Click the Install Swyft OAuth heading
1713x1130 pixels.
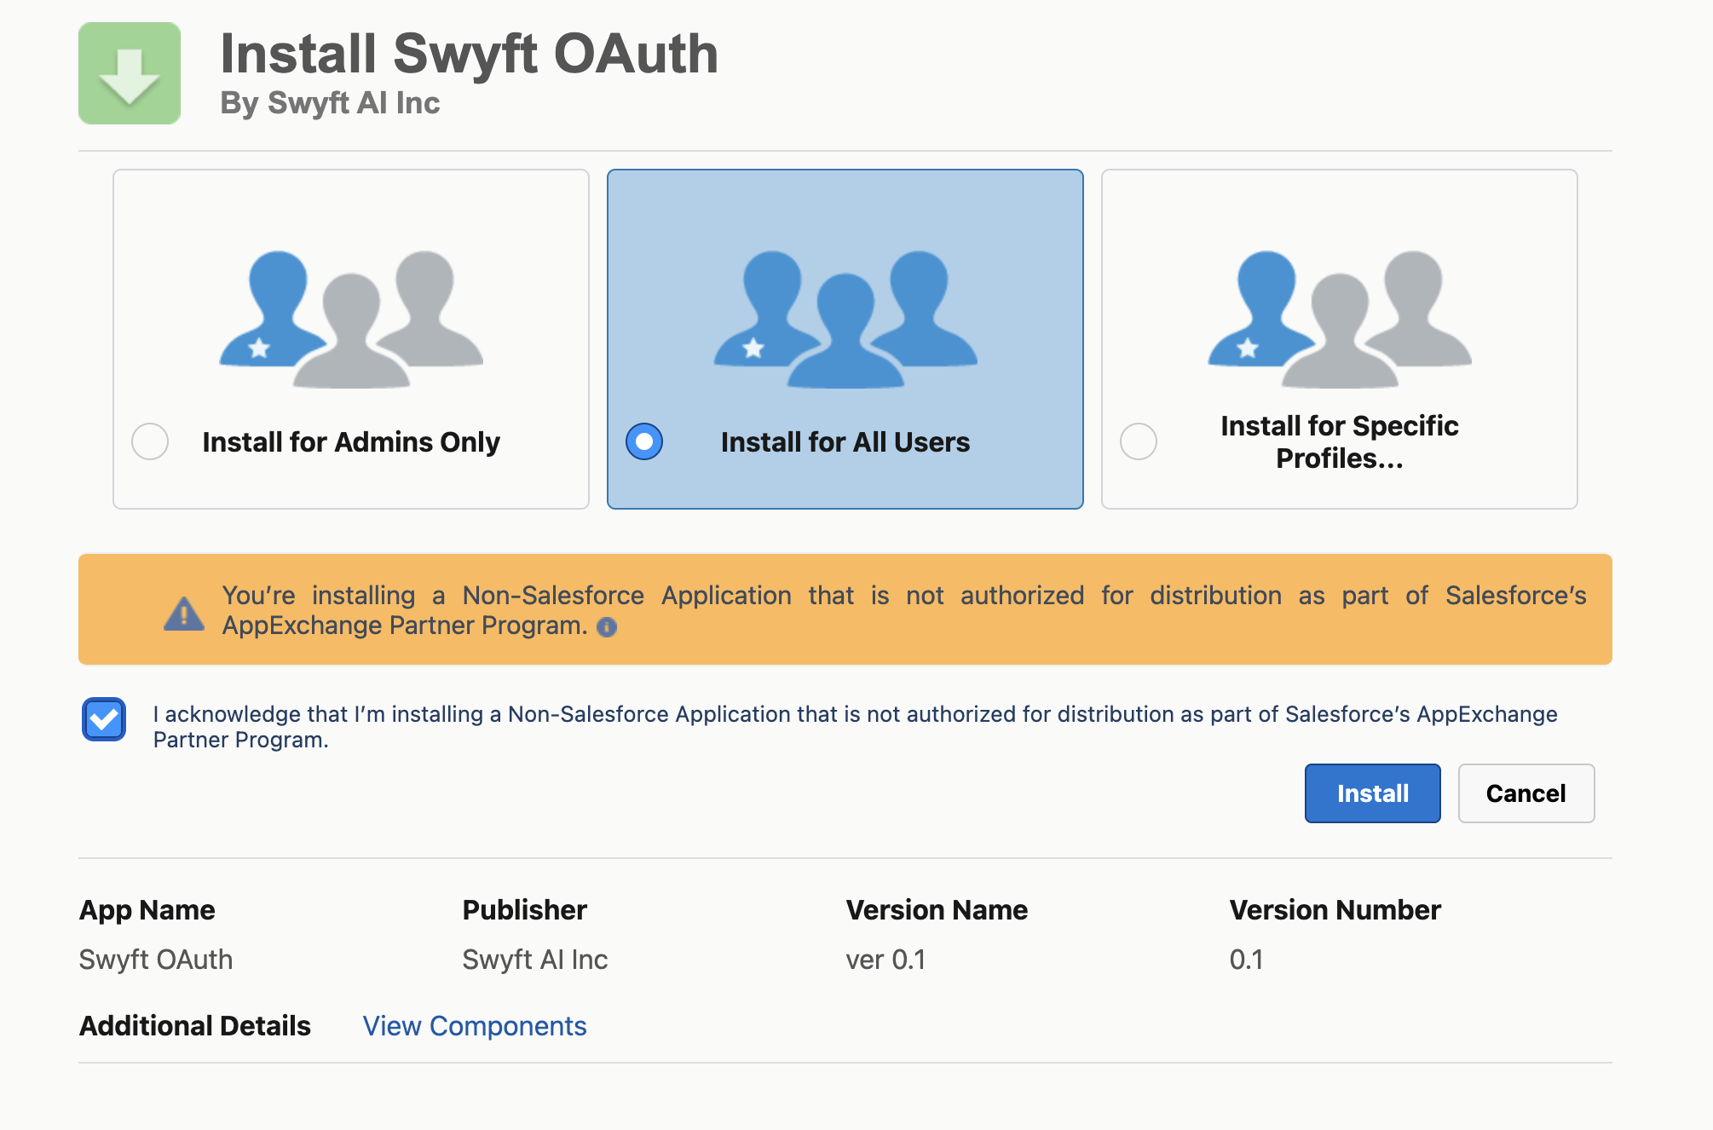[469, 54]
